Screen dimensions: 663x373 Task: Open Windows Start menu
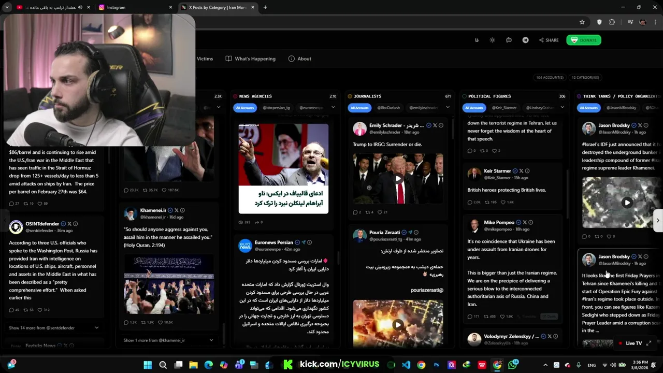tap(148, 365)
